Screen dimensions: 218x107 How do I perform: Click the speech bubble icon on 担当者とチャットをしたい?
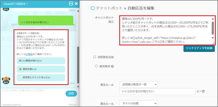pos(20,77)
